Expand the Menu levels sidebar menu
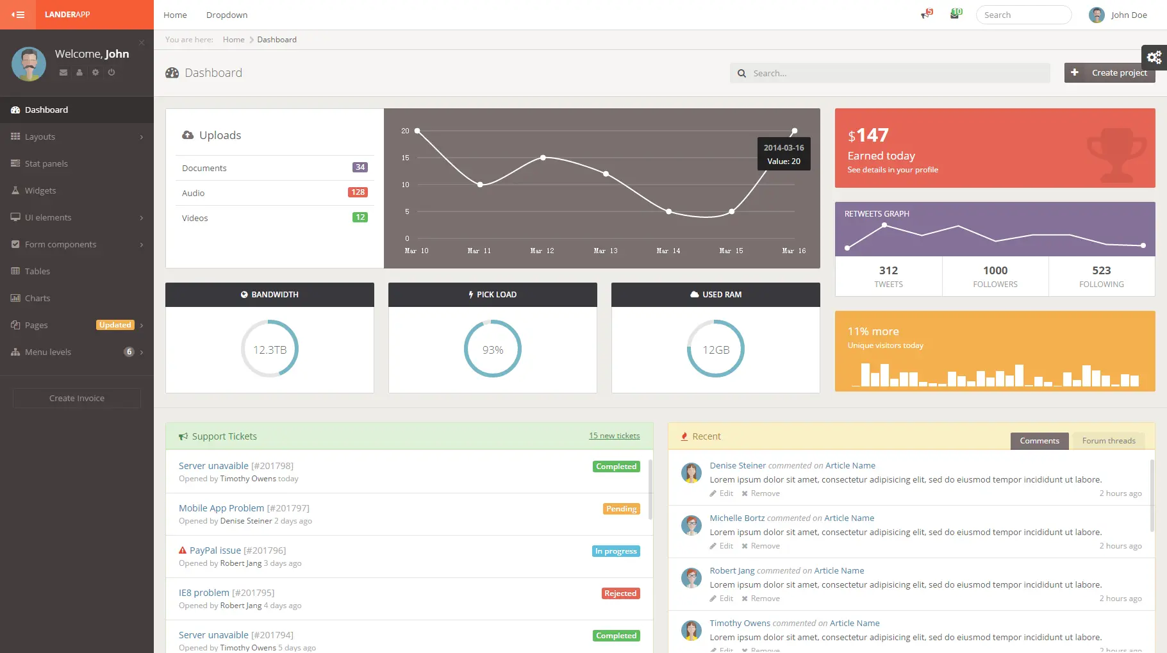 [x=77, y=352]
